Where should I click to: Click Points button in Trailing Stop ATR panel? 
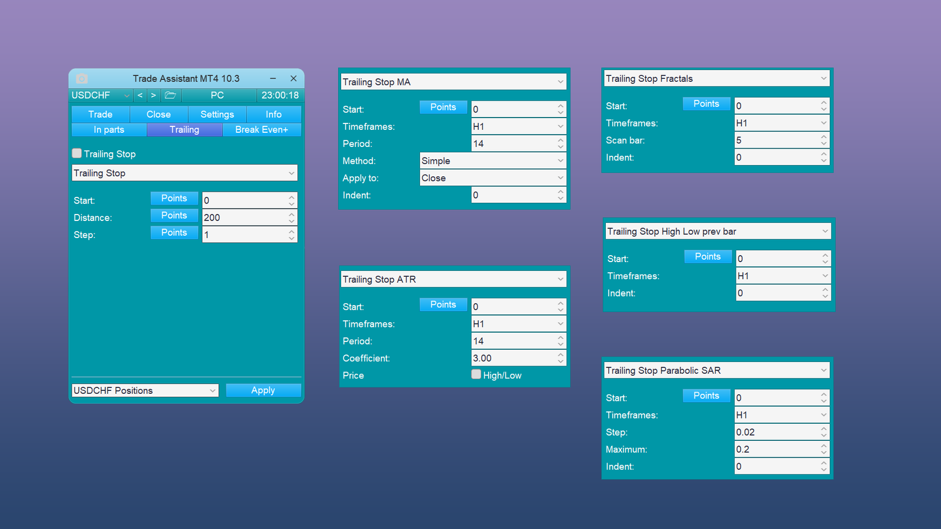pos(443,304)
